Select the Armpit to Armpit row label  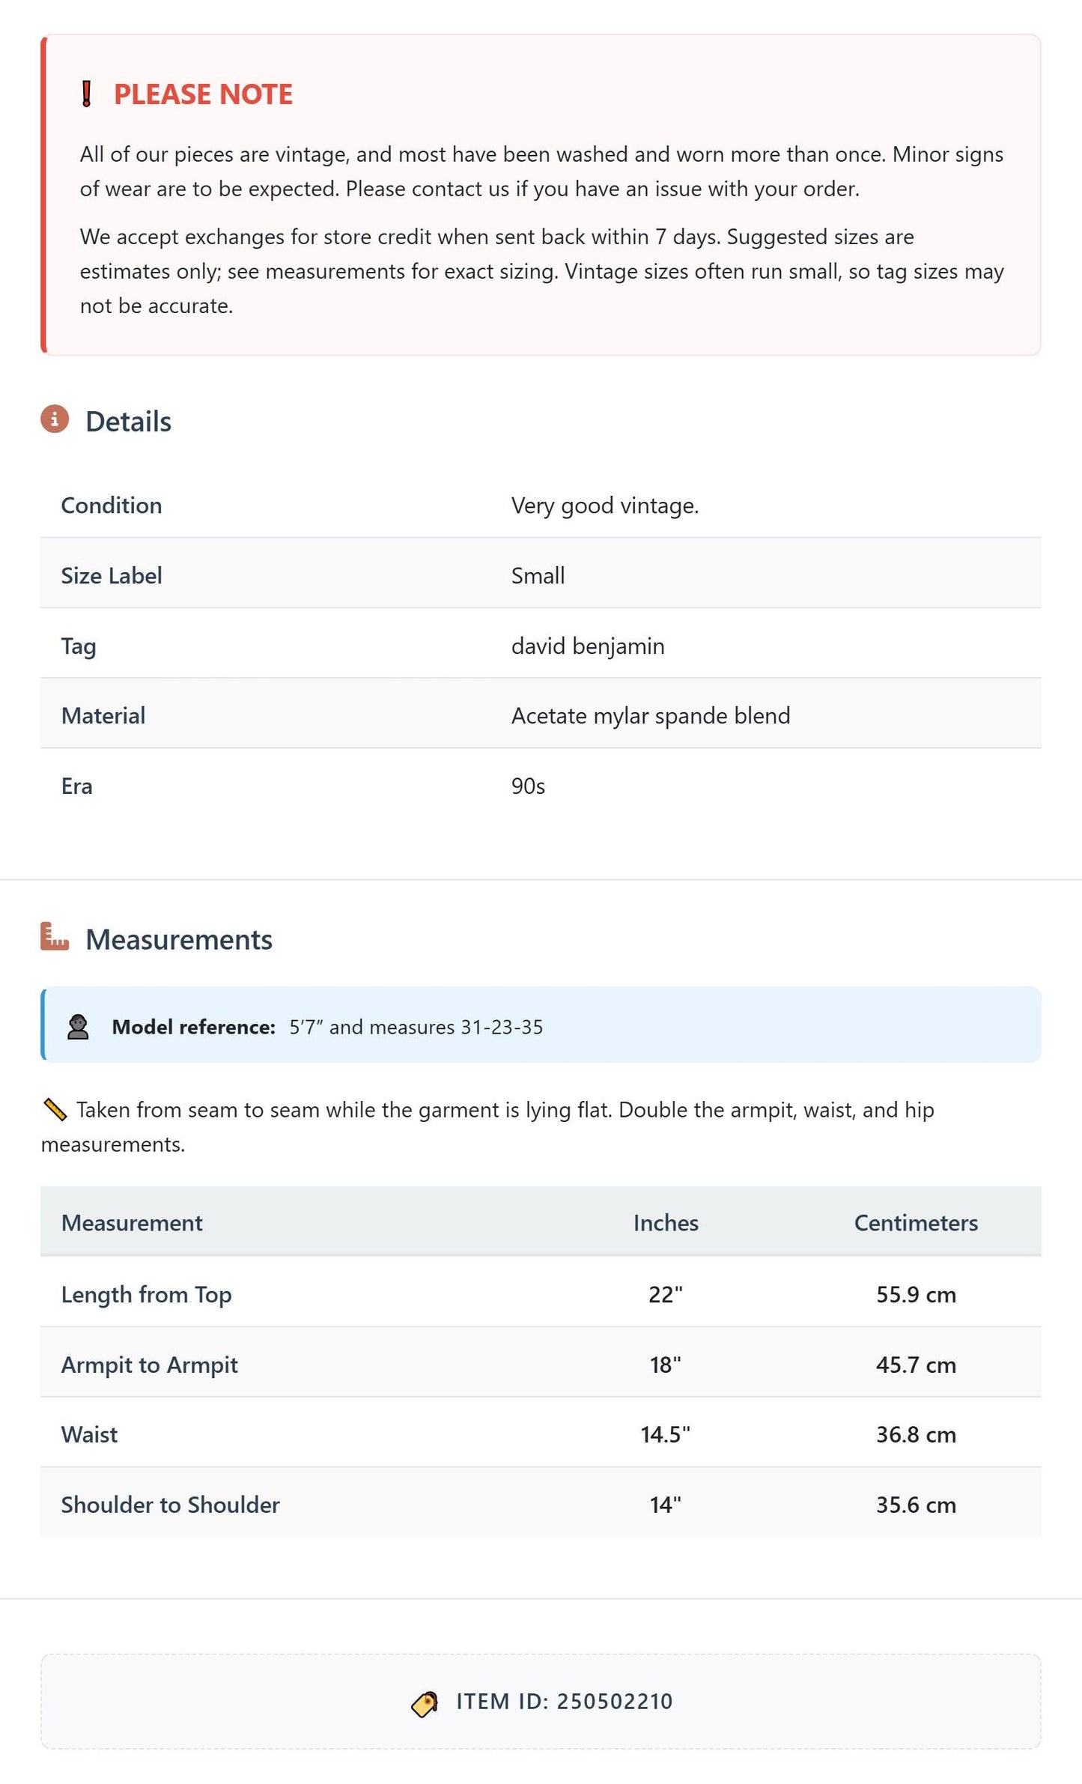click(149, 1365)
